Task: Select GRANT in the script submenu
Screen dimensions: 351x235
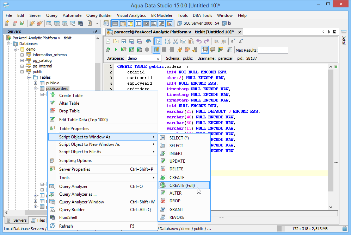Action: pyautogui.click(x=184, y=210)
